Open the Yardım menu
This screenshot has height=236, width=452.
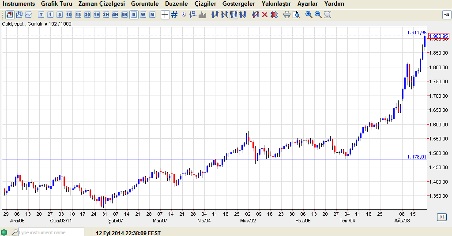[x=334, y=4]
